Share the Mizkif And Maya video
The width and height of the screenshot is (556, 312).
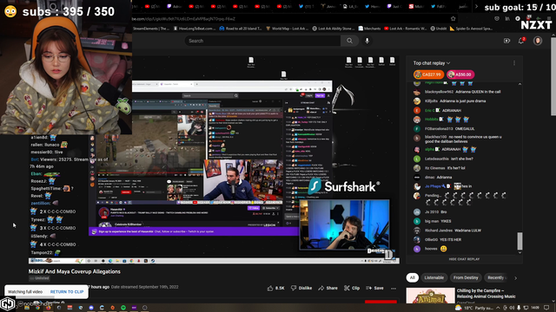click(328, 288)
